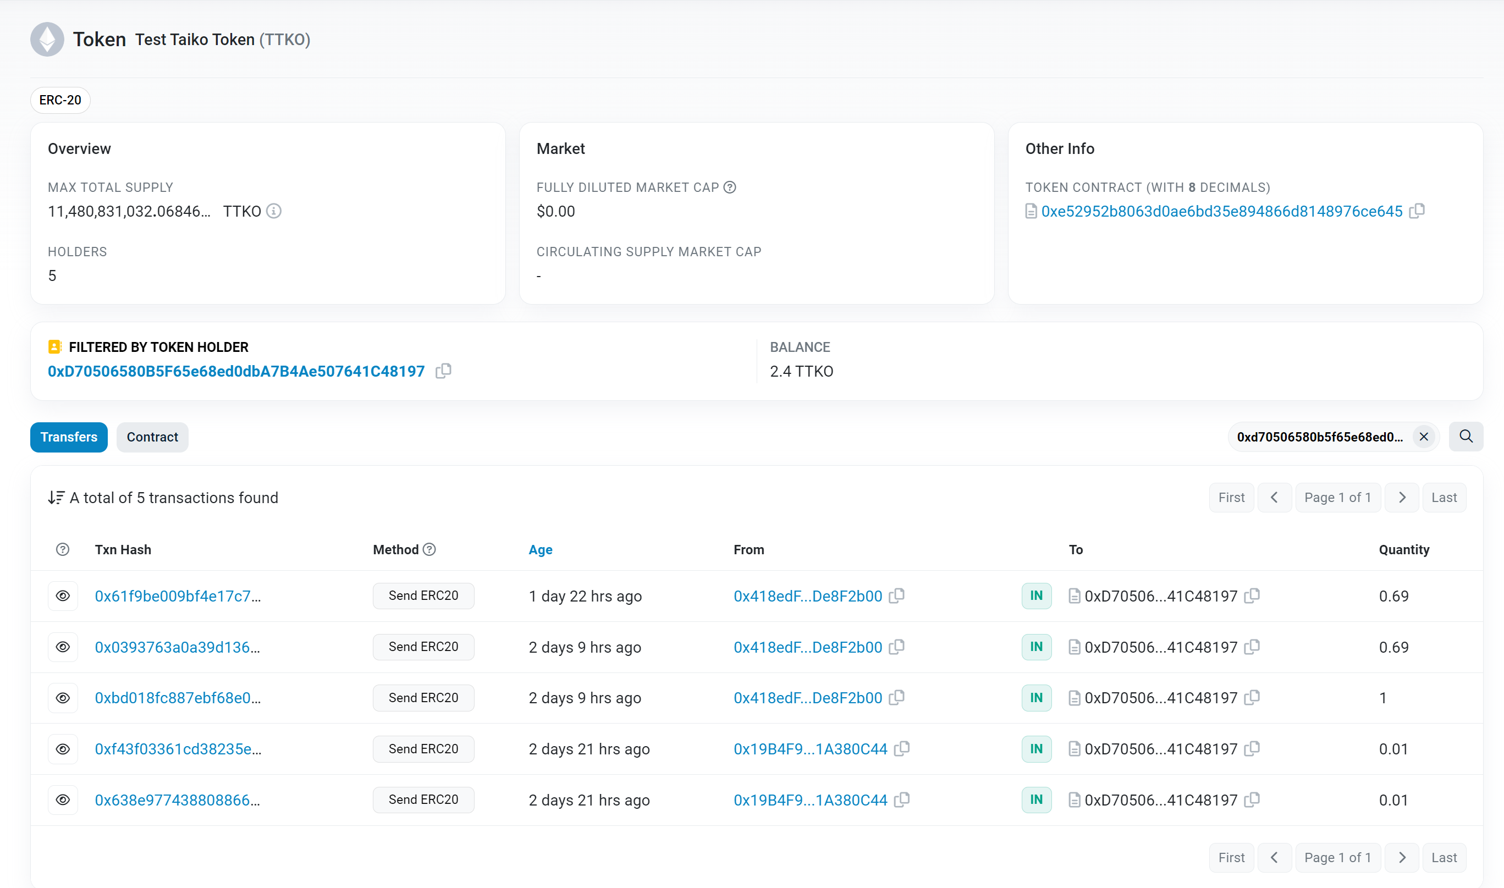
Task: Copy From address in 0x638e9774 row
Action: [901, 800]
